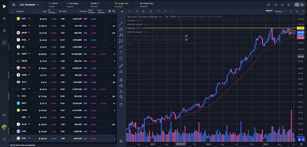Click the replay refresh arrows icon

158,11
